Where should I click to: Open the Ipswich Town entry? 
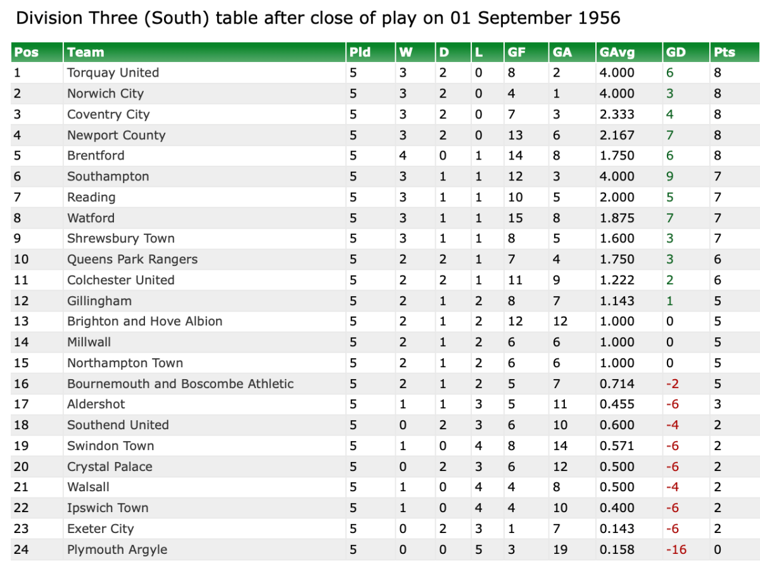(x=108, y=508)
